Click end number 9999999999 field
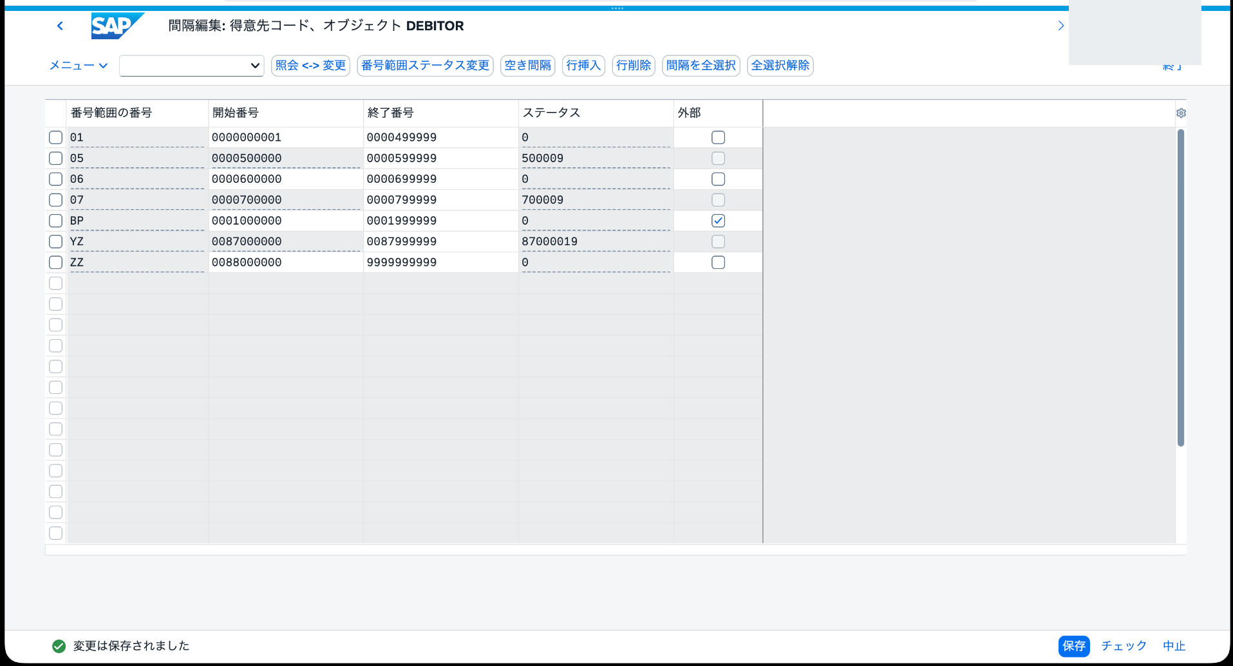The width and height of the screenshot is (1233, 666). point(441,263)
